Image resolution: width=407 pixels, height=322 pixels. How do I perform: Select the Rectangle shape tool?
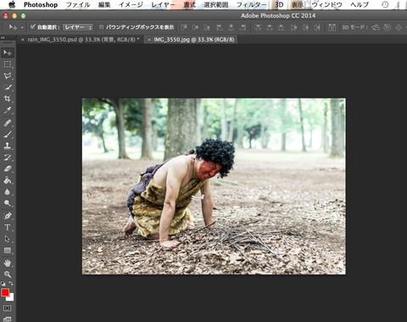coord(8,251)
